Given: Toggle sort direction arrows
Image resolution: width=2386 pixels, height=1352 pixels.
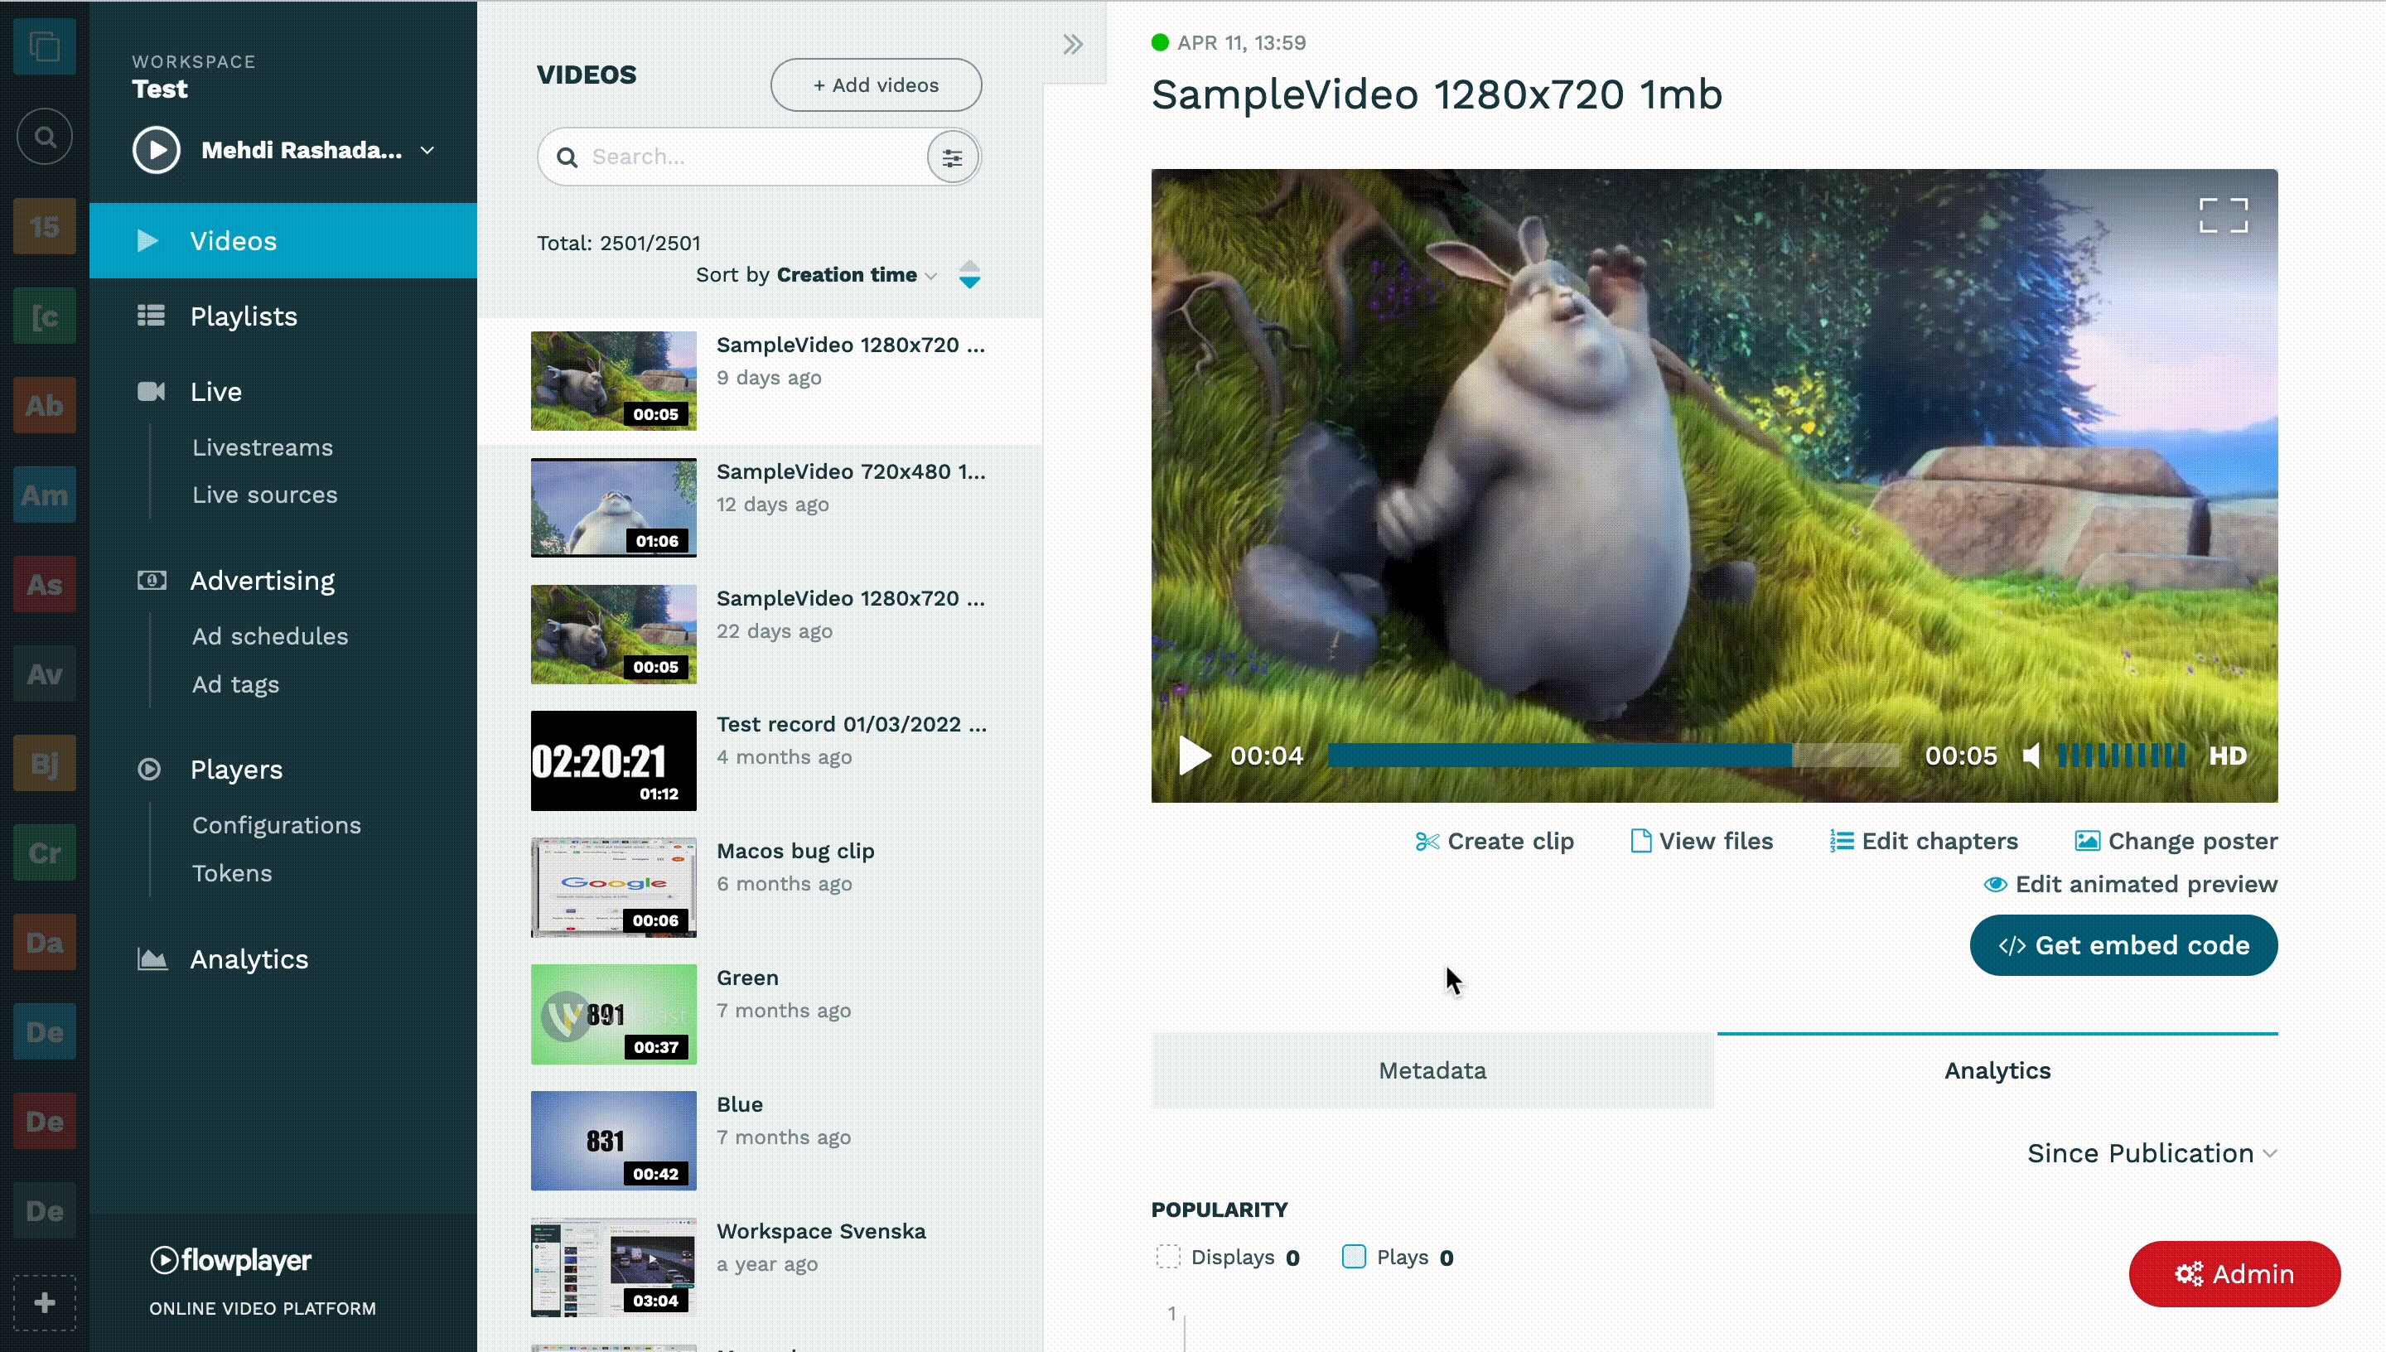Looking at the screenshot, I should [969, 275].
